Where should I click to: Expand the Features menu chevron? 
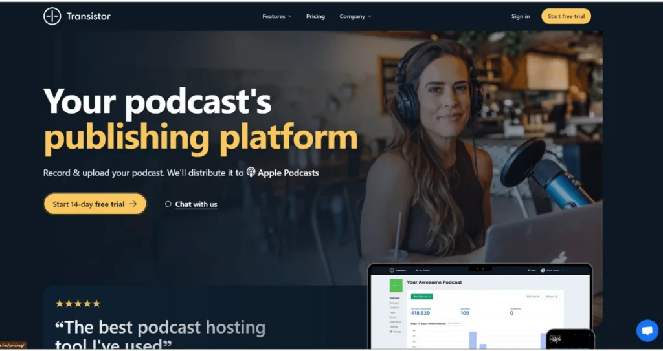click(x=289, y=16)
